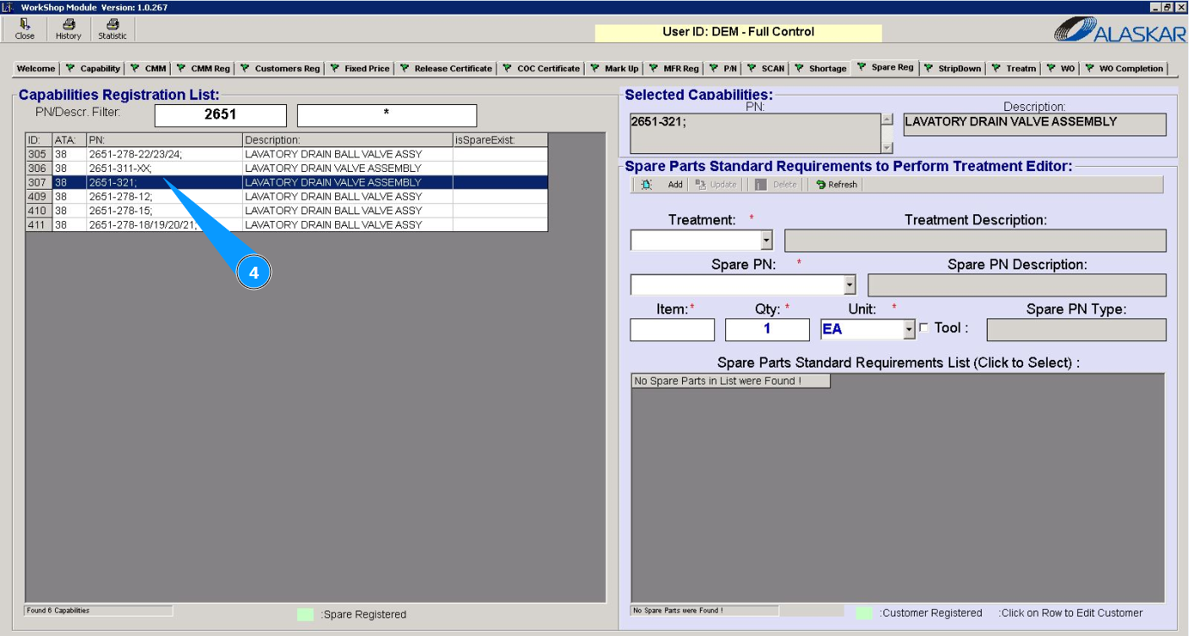
Task: Select row with PN 2651-278-15
Action: tap(286, 210)
